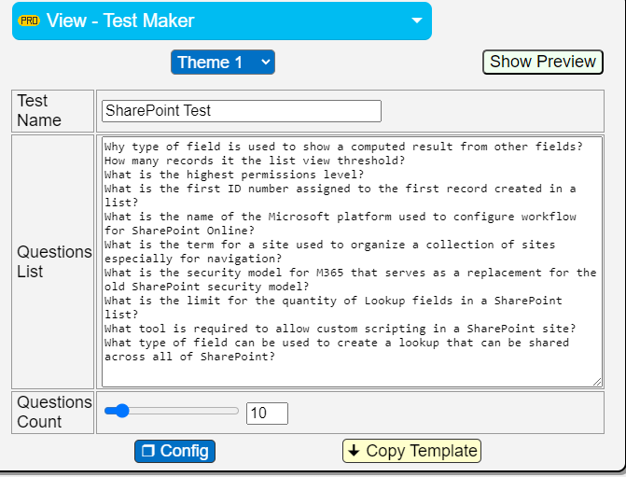This screenshot has height=477, width=626.
Task: Click the "View - Test Maker" title text
Action: (x=120, y=21)
